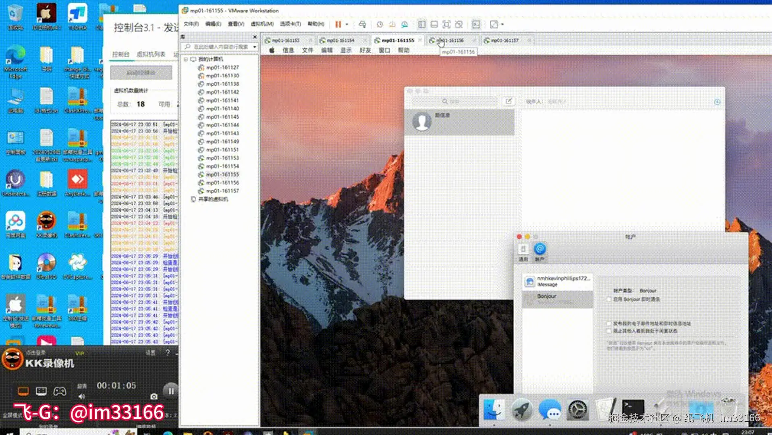Close the 帐户 preferences window
Image resolution: width=772 pixels, height=435 pixels.
point(519,237)
